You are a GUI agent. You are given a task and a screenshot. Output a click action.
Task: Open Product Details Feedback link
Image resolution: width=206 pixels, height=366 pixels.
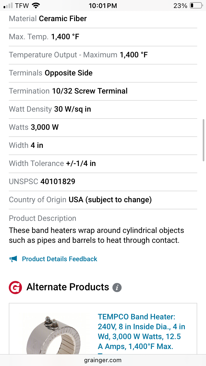click(60, 259)
